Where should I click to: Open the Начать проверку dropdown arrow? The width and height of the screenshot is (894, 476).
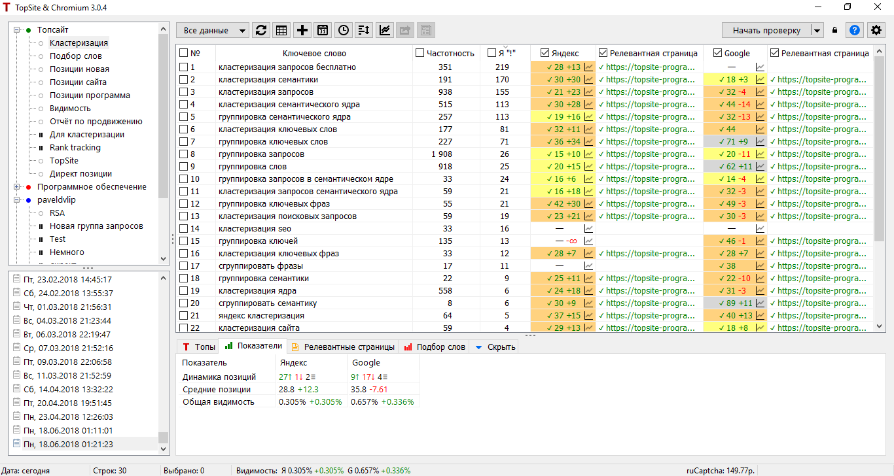click(x=817, y=30)
